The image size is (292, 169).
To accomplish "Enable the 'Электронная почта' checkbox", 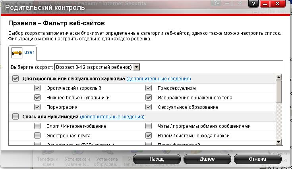I will [37, 135].
